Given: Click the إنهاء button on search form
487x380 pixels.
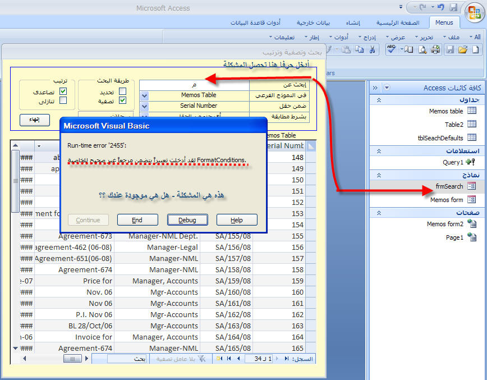Looking at the screenshot, I should pyautogui.click(x=35, y=120).
